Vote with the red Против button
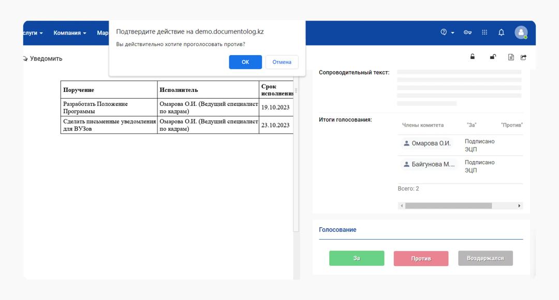 (x=421, y=259)
